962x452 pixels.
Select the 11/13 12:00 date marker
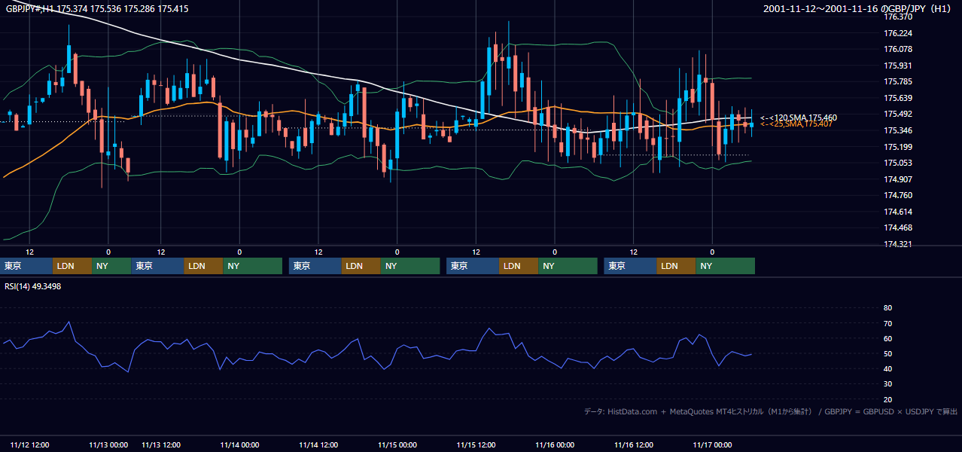pyautogui.click(x=161, y=445)
